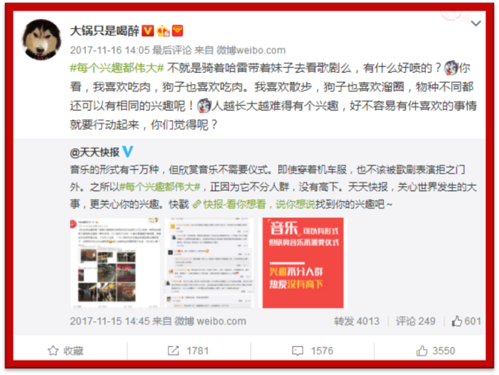Click the post timestamp 2017-11-16 14:05
499x375 pixels.
coord(109,50)
